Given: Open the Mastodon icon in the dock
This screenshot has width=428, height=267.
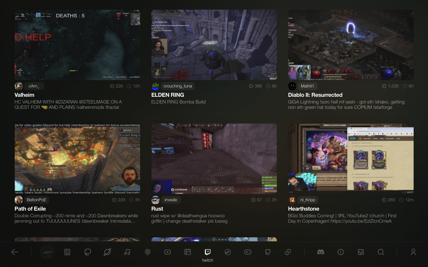Looking at the screenshot, I should (88, 252).
